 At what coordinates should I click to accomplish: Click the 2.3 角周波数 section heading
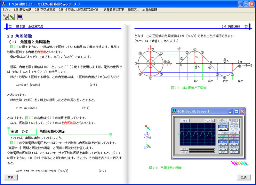point(20,36)
